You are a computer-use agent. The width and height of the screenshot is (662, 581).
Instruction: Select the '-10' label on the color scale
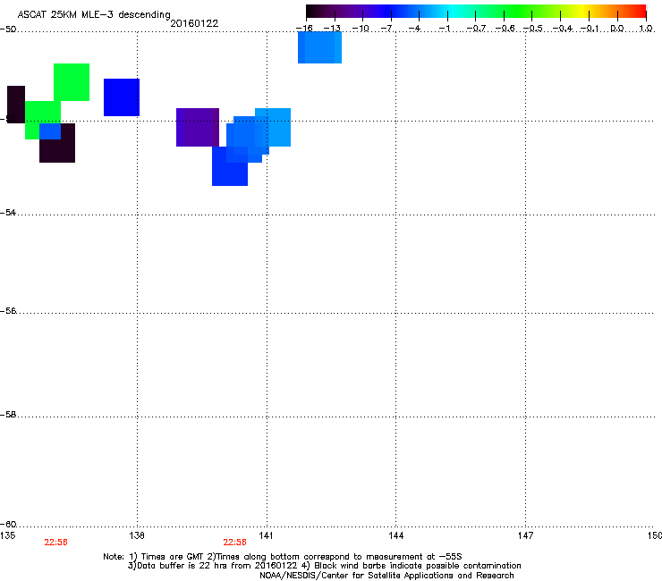pos(361,29)
